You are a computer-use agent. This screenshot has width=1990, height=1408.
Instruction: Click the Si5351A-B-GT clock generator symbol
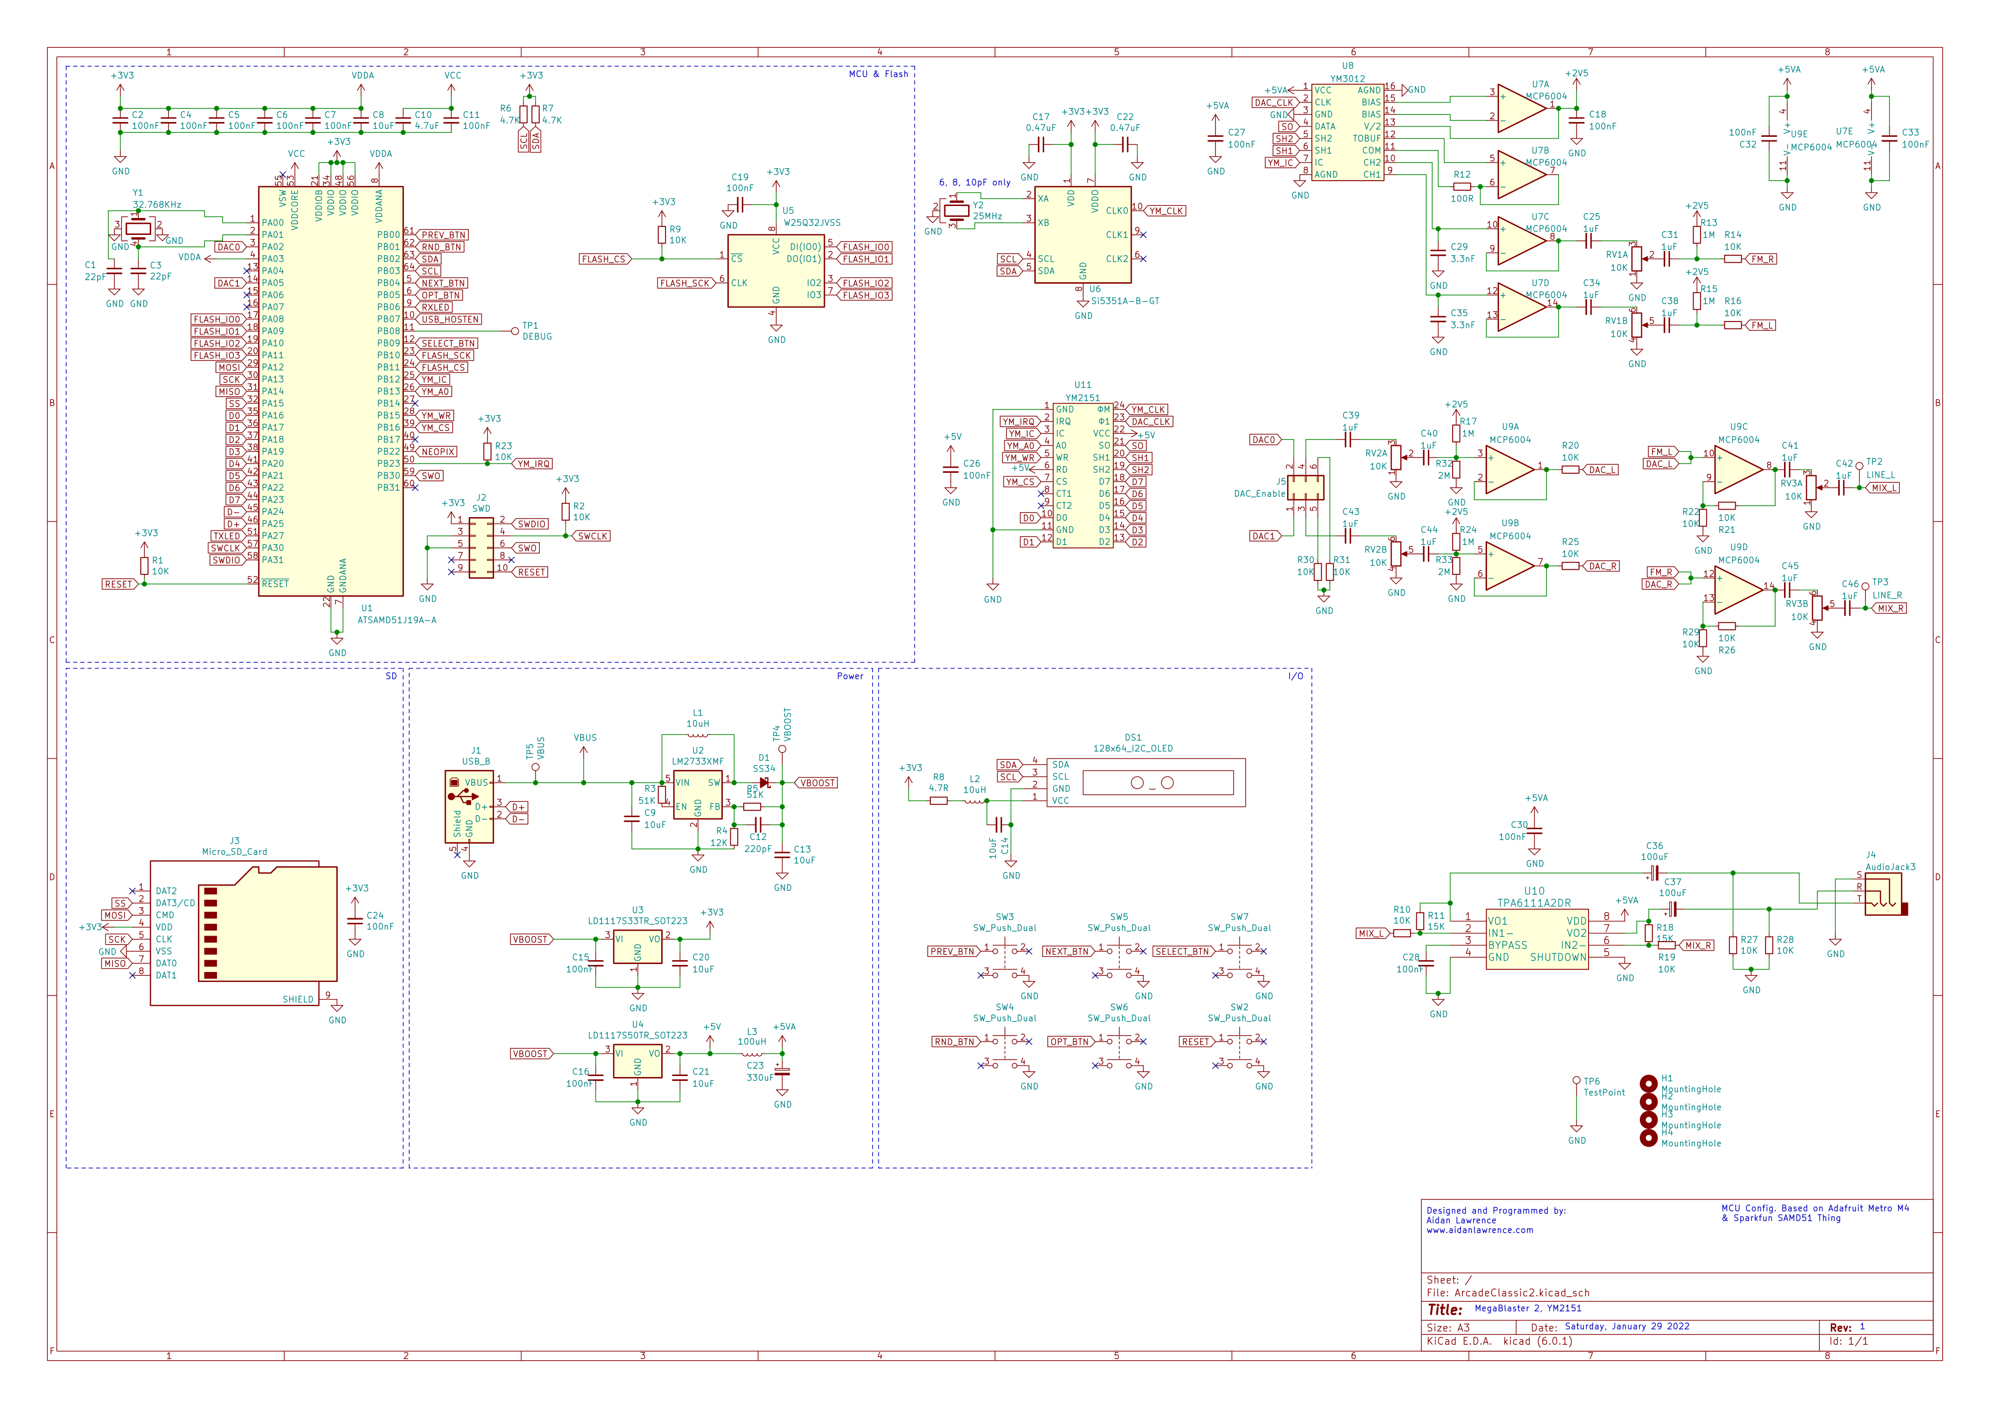[1083, 234]
